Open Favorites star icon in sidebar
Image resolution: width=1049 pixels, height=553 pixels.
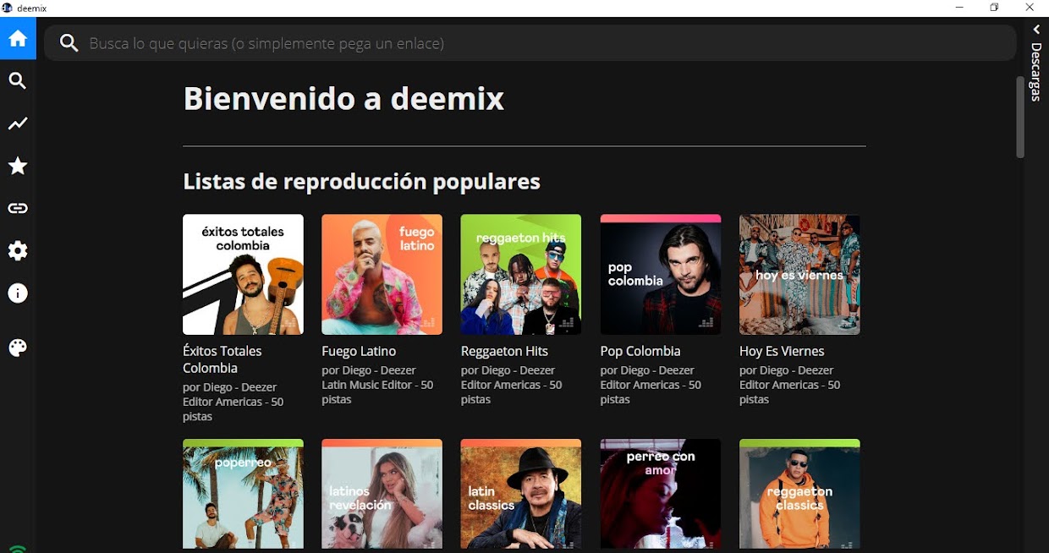18,166
